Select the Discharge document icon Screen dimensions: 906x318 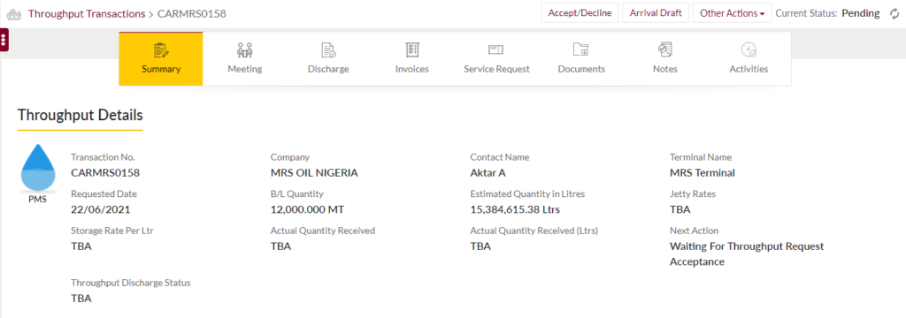328,50
